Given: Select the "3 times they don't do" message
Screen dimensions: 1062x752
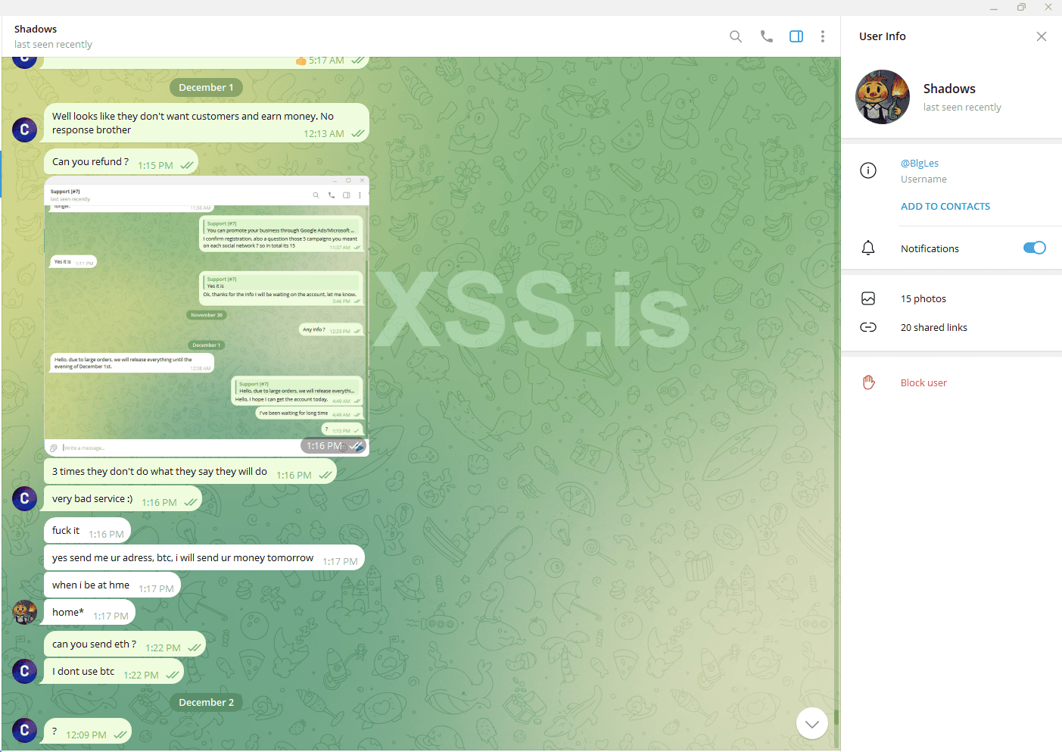Looking at the screenshot, I should click(x=190, y=472).
